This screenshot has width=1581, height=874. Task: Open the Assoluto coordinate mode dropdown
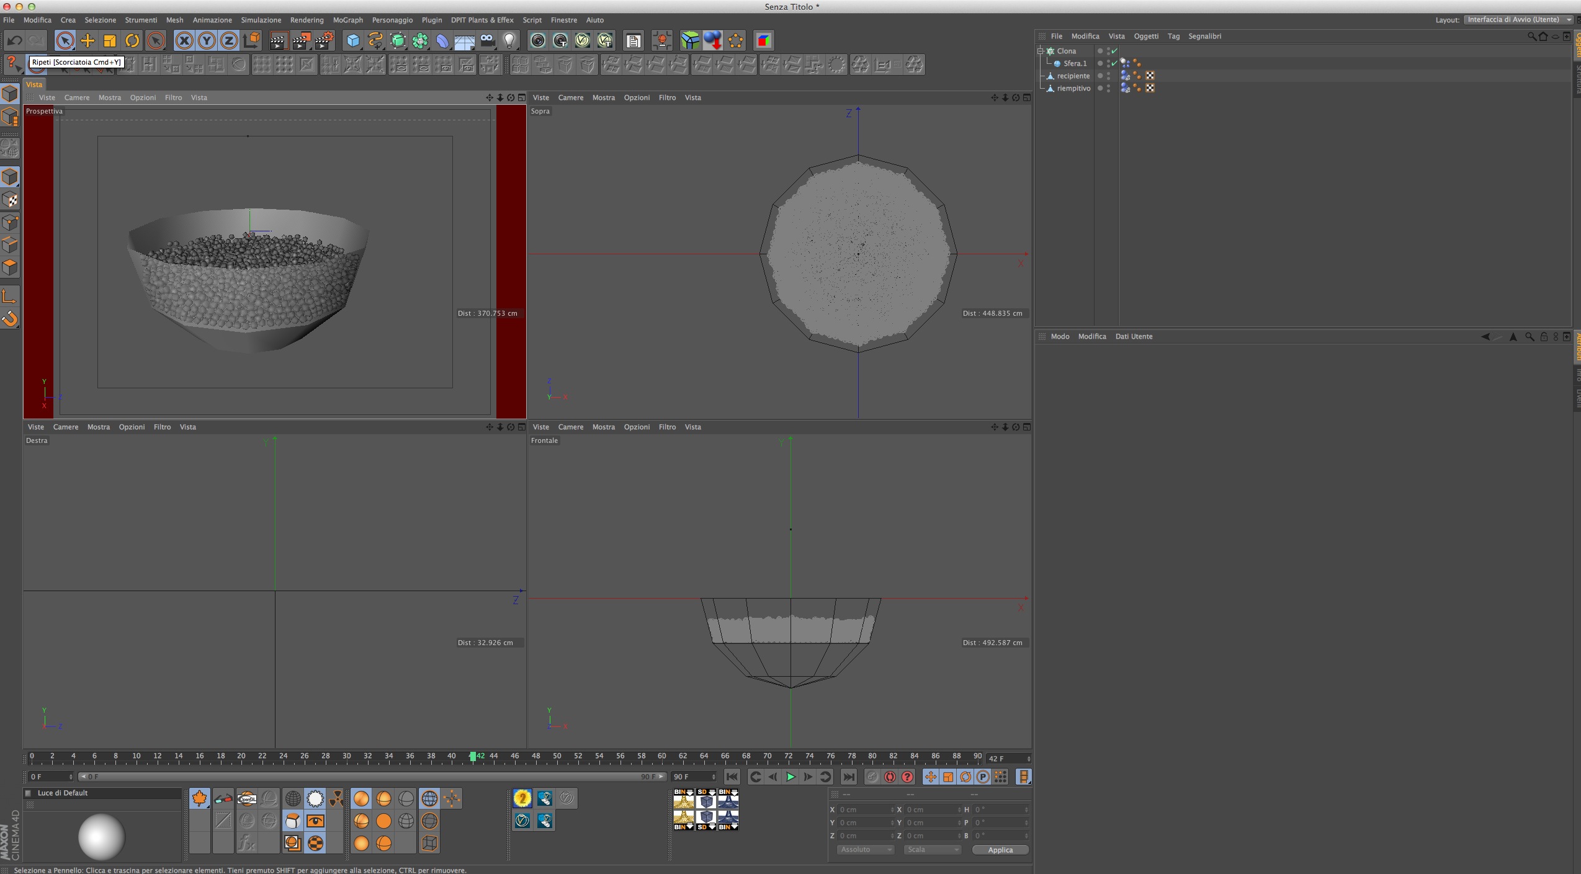point(866,850)
